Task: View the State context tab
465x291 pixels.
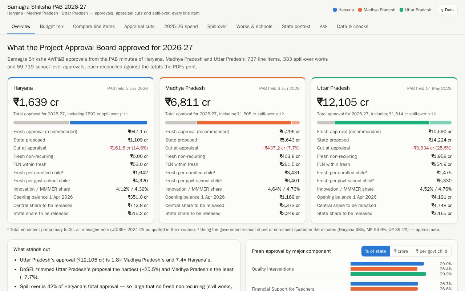Action: coord(296,27)
